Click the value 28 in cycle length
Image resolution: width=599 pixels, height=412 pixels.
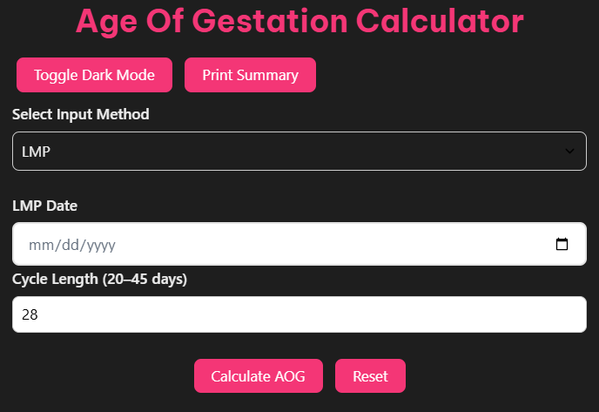tap(30, 314)
